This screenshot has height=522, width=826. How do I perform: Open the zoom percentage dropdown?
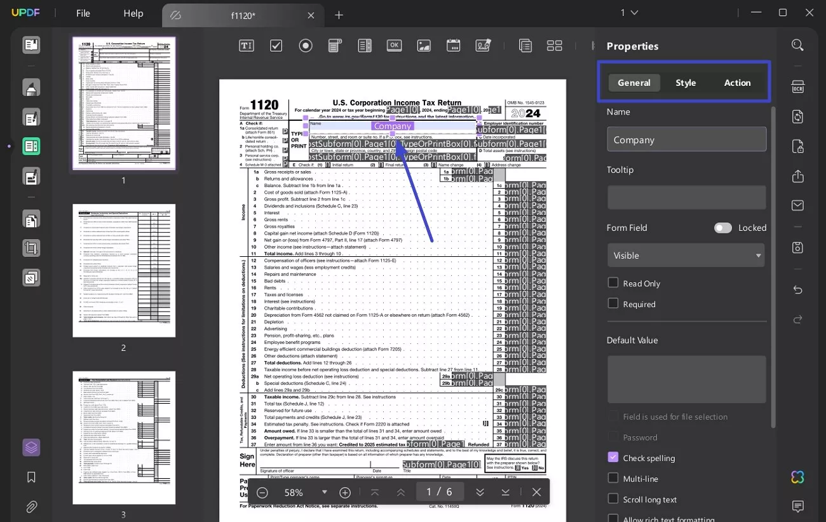pyautogui.click(x=325, y=492)
